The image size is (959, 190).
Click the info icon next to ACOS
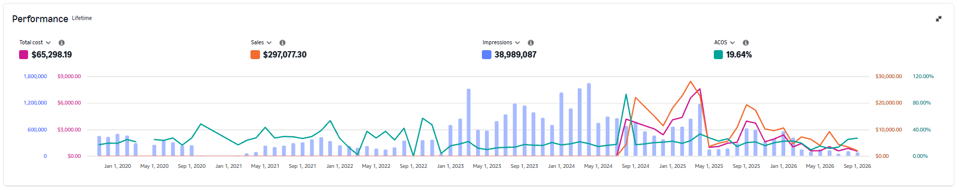746,43
